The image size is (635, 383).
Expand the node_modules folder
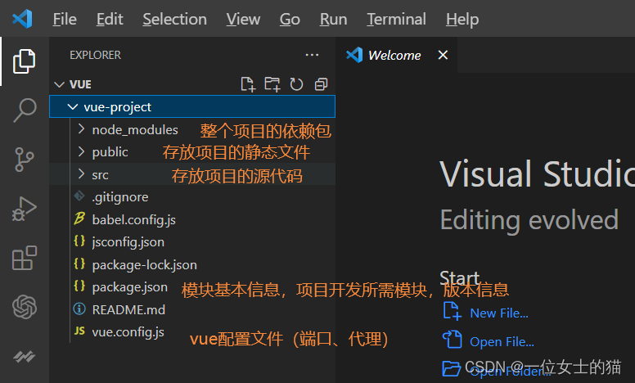81,128
